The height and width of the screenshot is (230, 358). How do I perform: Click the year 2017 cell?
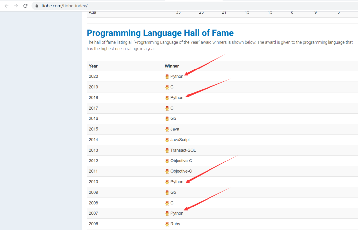[x=93, y=108]
